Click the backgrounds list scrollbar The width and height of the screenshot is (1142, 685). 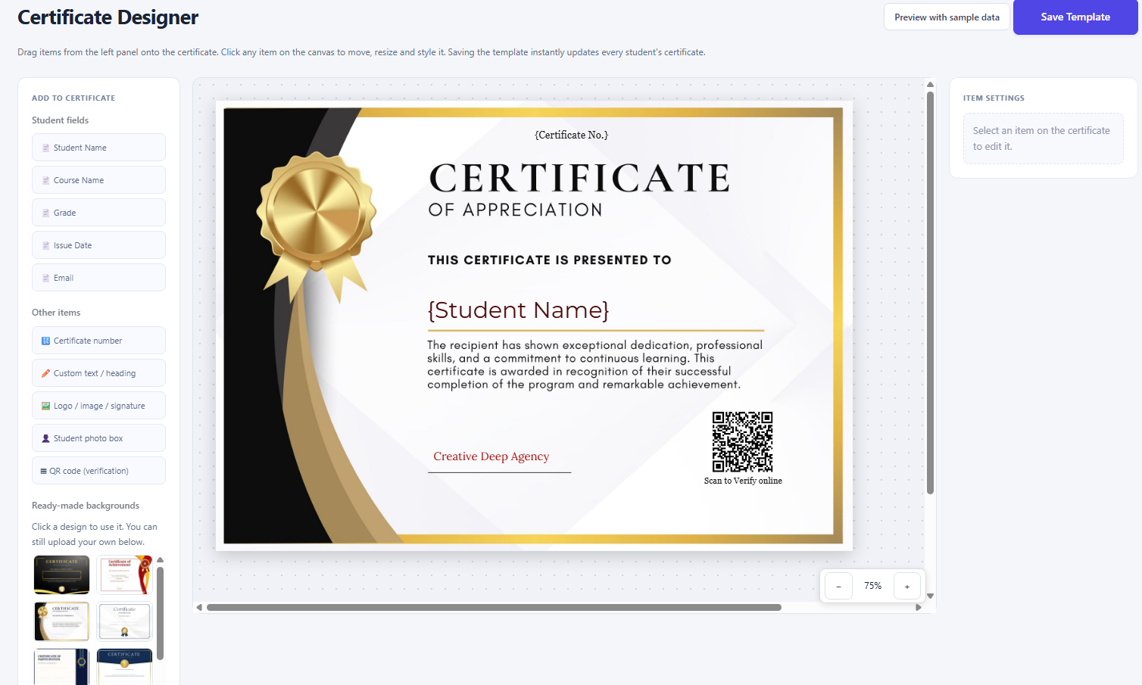tap(160, 613)
